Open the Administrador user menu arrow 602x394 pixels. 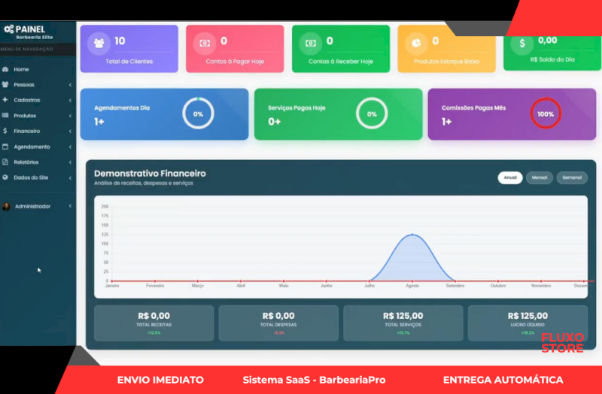pos(70,206)
